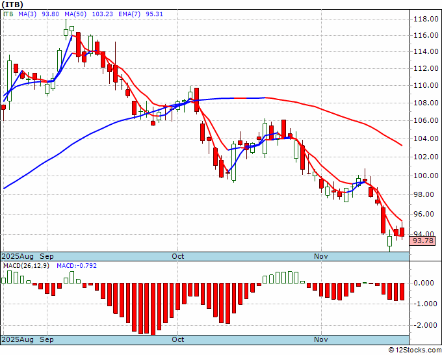Click the 114.00 price axis label
The image size is (442, 355).
[426, 51]
